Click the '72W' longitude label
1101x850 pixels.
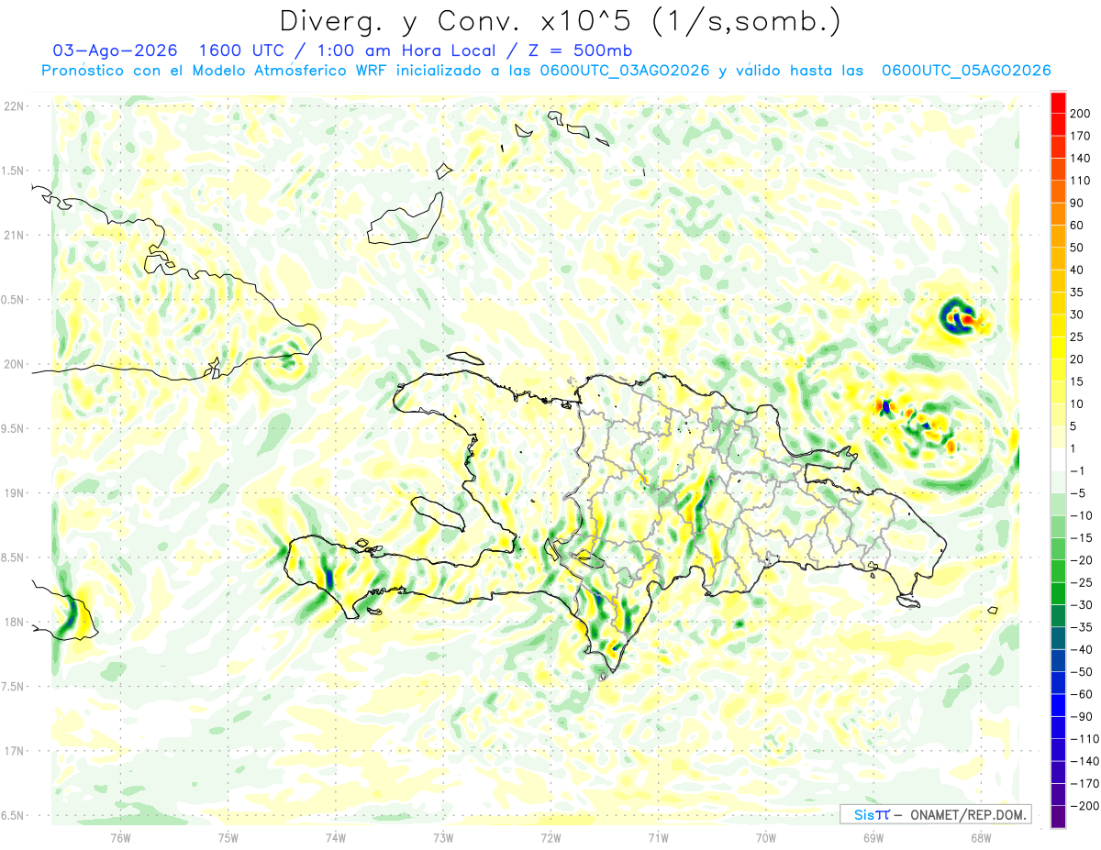[x=550, y=838]
